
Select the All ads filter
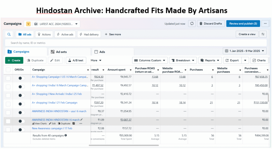point(25,34)
